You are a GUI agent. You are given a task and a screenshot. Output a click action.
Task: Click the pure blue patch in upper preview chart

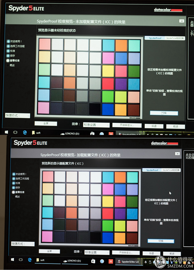click(x=108, y=109)
